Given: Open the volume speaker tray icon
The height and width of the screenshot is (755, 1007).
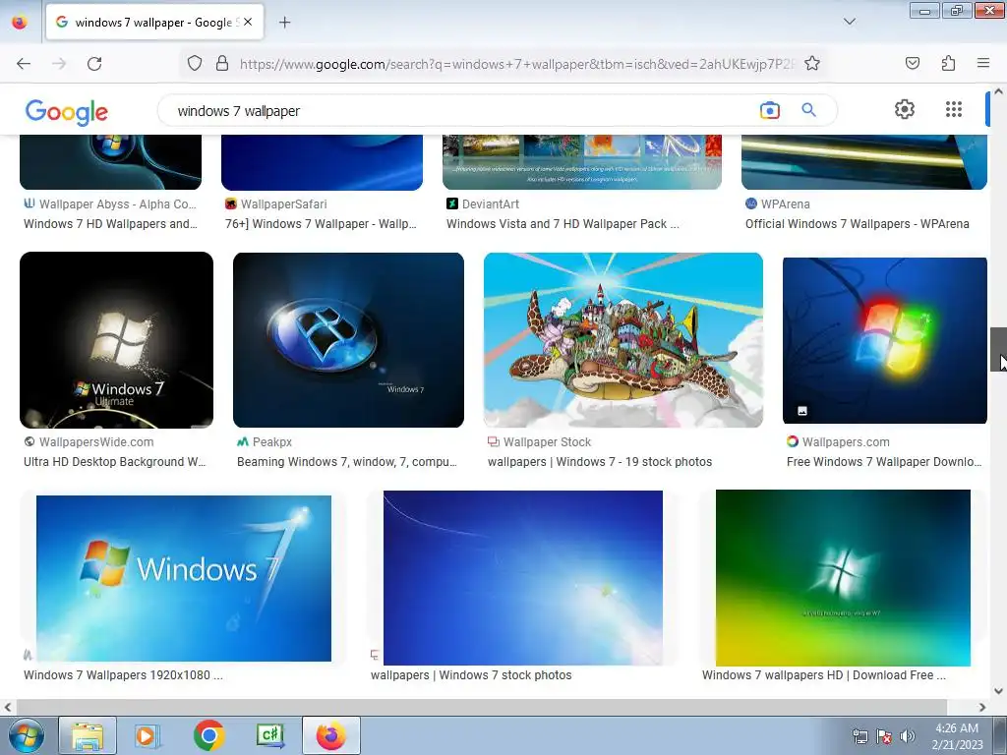Looking at the screenshot, I should (x=907, y=736).
